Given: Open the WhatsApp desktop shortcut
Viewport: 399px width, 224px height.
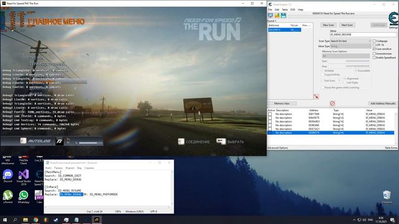Looking at the screenshot, I should coord(24,197).
